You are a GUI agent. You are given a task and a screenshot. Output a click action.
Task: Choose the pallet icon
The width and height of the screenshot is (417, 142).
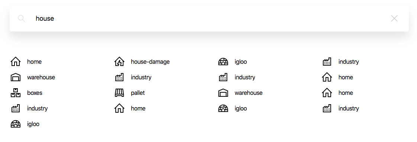119,93
